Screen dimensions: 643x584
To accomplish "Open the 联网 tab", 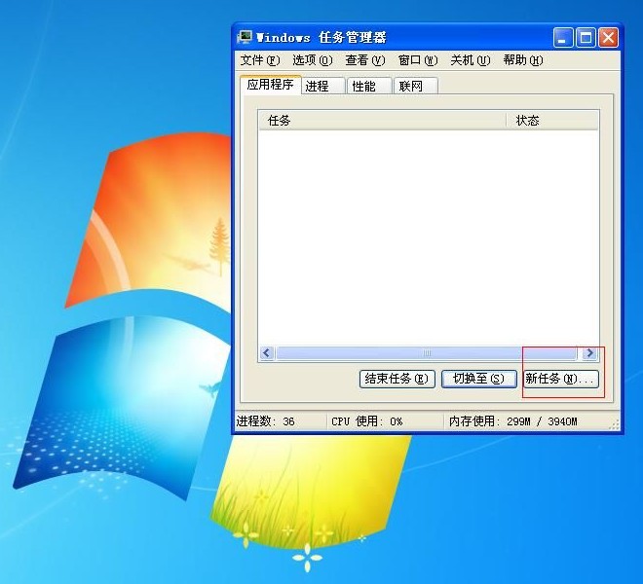I will pyautogui.click(x=411, y=87).
